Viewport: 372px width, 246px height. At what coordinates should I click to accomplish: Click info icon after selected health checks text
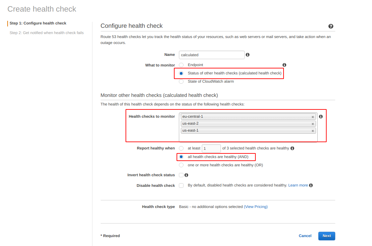pos(292,148)
